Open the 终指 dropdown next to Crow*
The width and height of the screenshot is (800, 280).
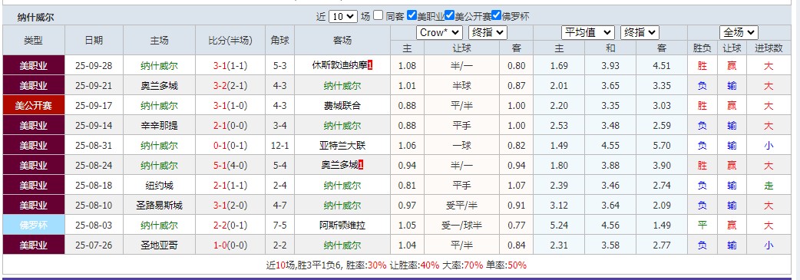(x=488, y=33)
